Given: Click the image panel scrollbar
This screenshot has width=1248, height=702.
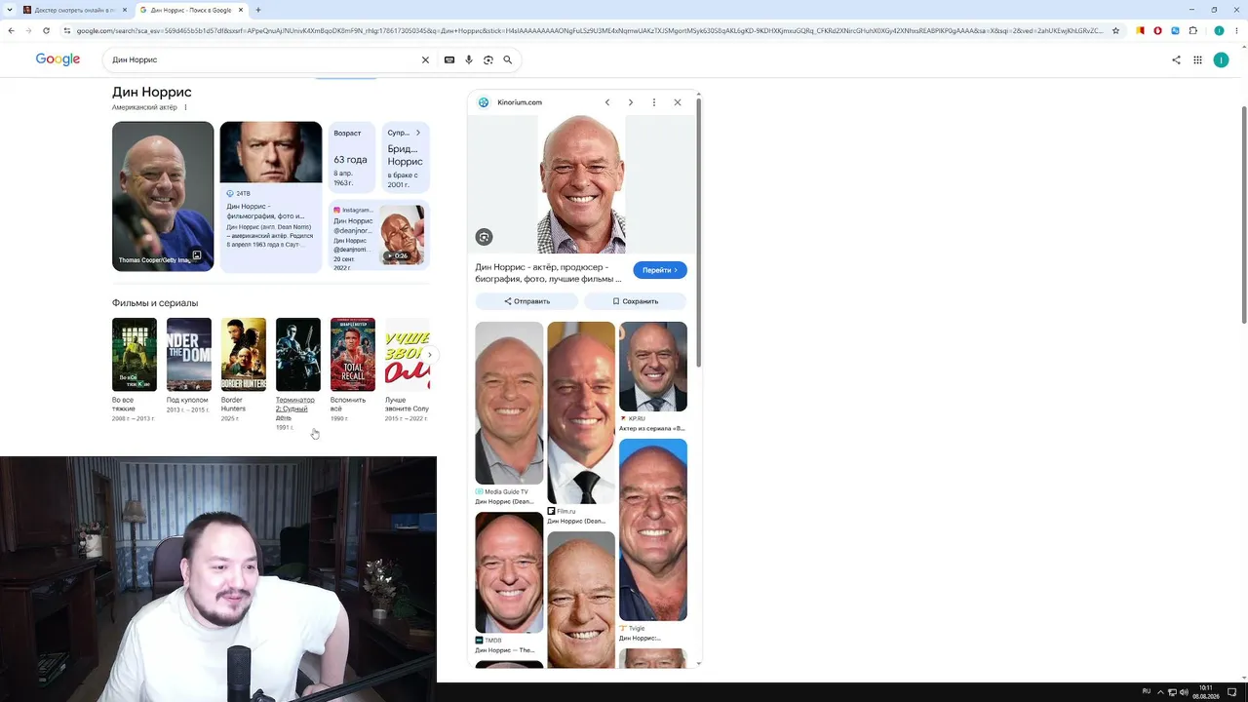Looking at the screenshot, I should tap(698, 232).
